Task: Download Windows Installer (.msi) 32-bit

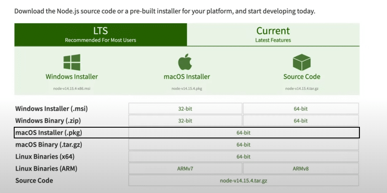Action: (185, 109)
